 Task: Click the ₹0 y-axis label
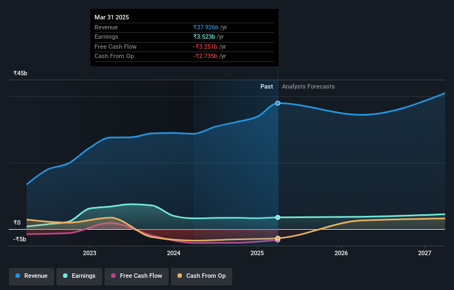click(x=17, y=222)
